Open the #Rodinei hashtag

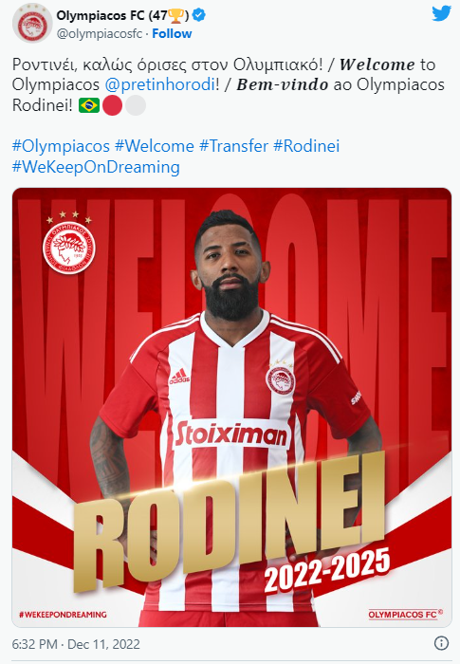pos(306,146)
